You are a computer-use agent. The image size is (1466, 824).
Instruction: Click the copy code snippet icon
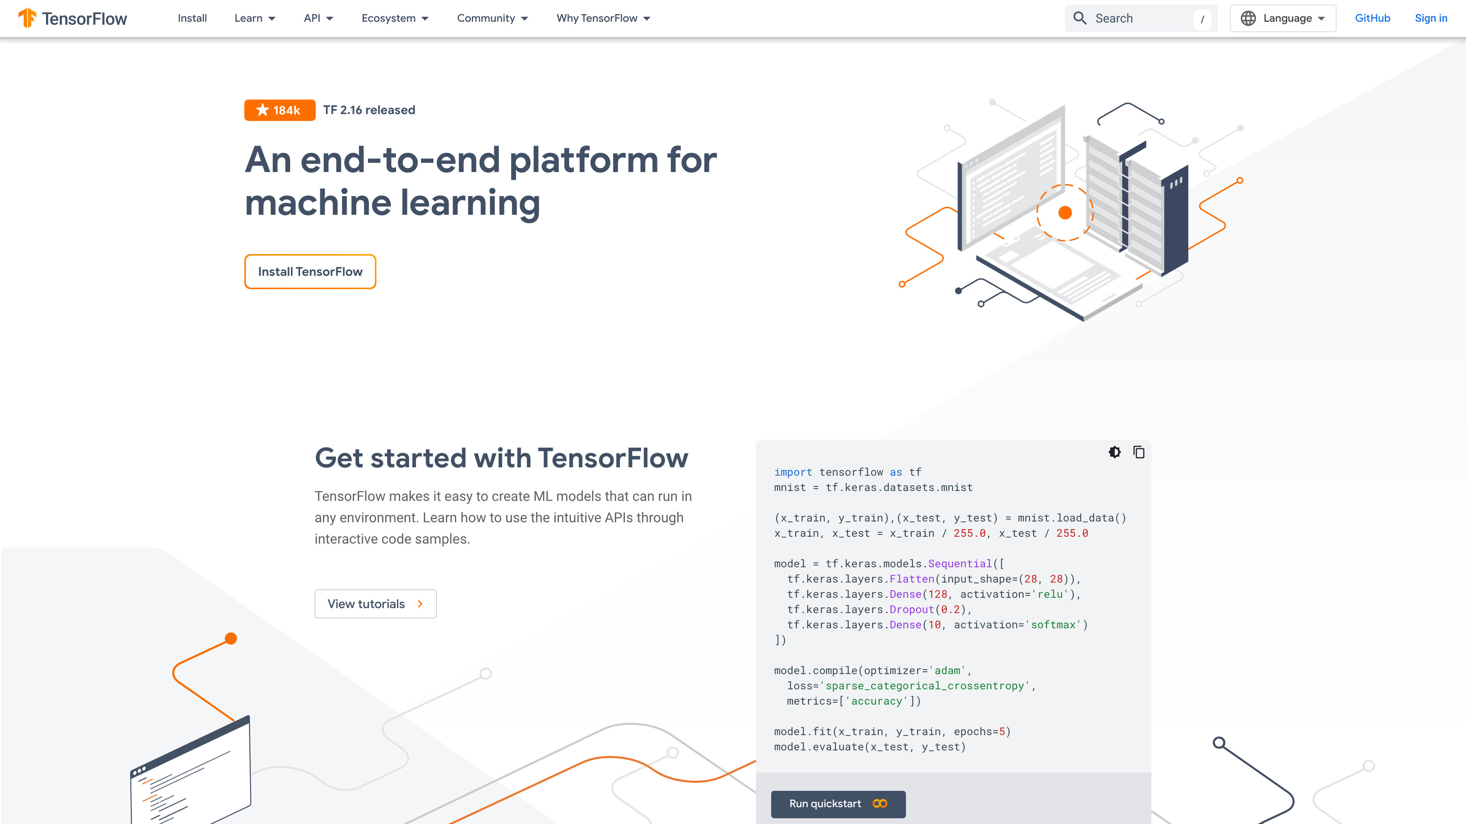coord(1139,452)
